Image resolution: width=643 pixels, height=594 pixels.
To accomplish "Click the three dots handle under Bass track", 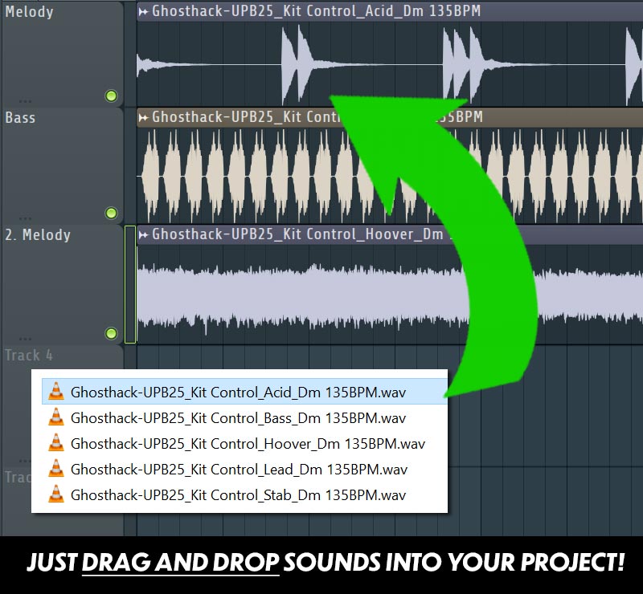I will [25, 218].
